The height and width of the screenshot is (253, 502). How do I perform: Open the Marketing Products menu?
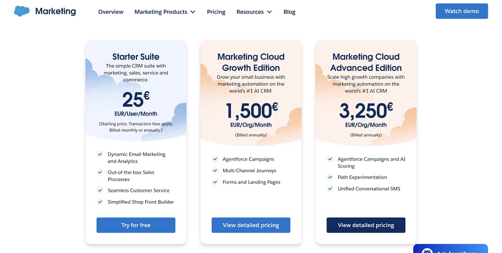[x=165, y=12]
